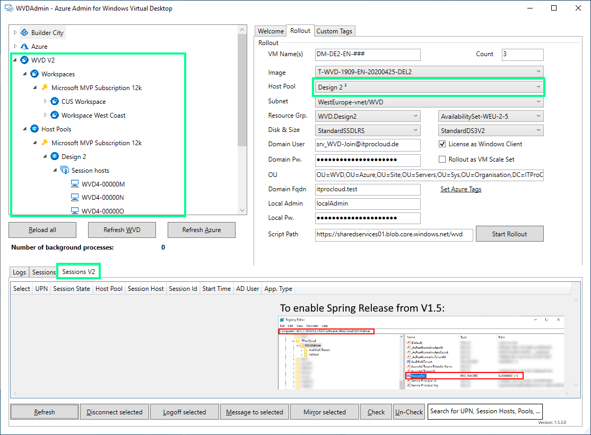Click the key icon under Workspaces
Image resolution: width=591 pixels, height=435 pixels.
point(45,87)
